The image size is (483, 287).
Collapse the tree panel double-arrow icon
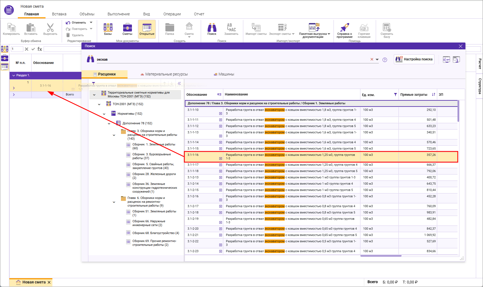[x=179, y=83]
